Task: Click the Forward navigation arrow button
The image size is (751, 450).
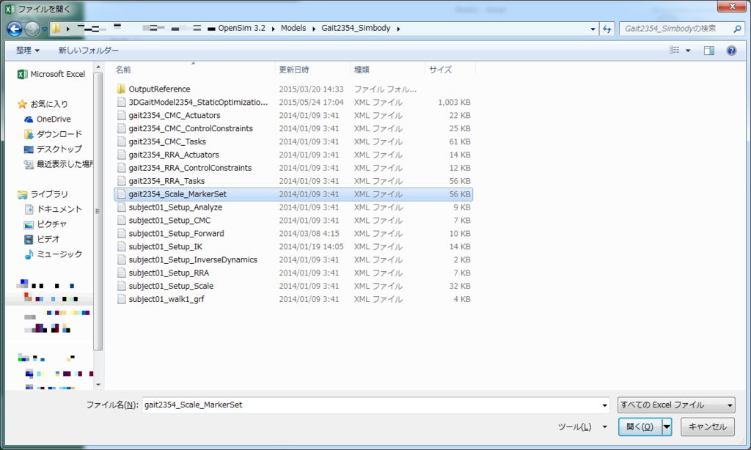Action: [x=32, y=29]
